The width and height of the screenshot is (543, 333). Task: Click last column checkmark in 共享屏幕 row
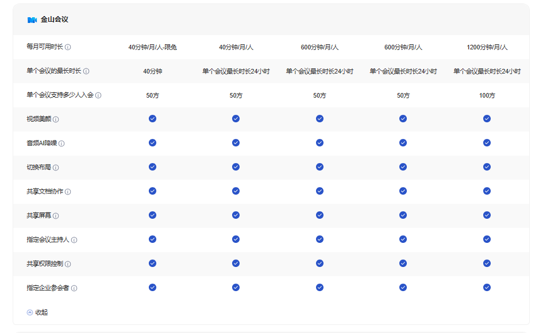point(487,215)
